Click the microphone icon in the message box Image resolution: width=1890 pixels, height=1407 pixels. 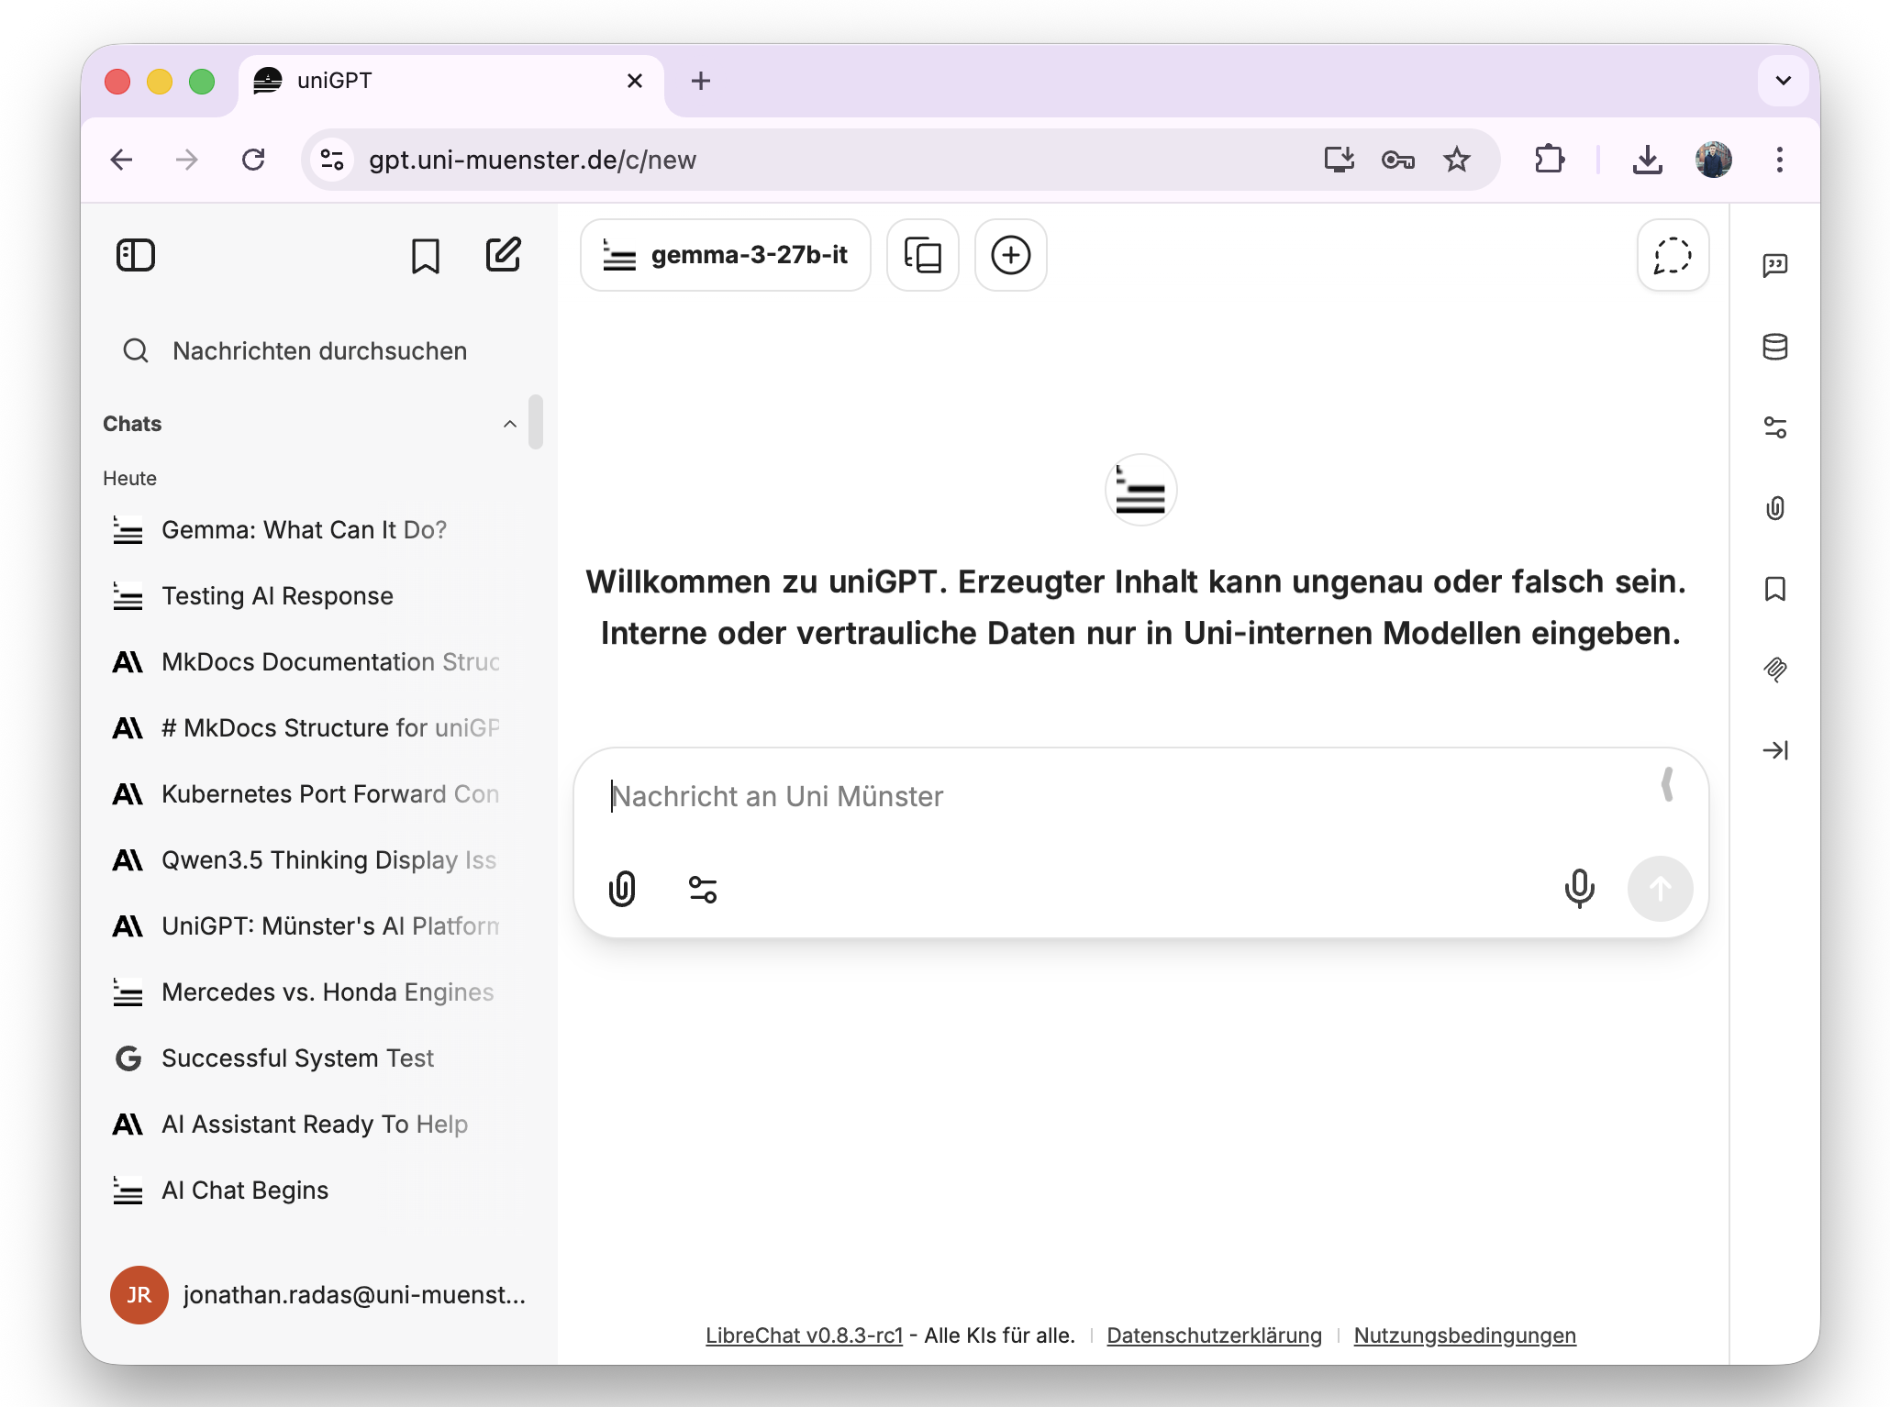(x=1578, y=888)
